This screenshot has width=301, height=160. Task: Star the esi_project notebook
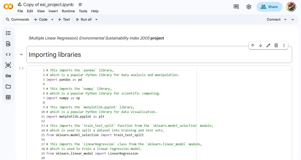(x=80, y=5)
